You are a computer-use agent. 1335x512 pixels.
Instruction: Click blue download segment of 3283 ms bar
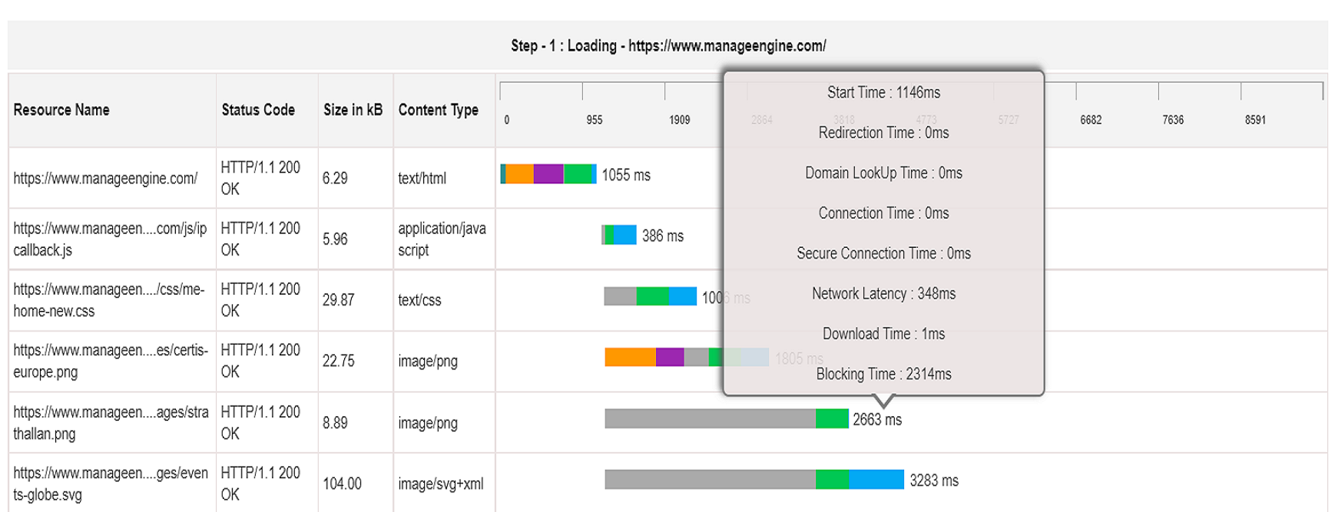coord(876,480)
